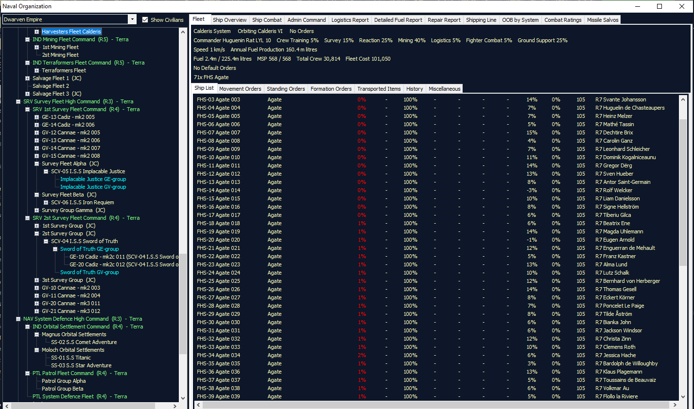Open the Formation Orders sub-tab
Viewport: 694px width, 409px height.
point(331,89)
